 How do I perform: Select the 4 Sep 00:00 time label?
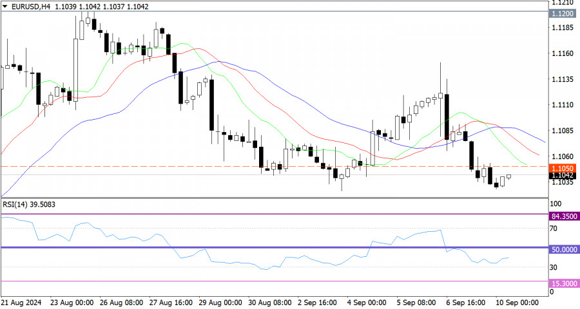tap(367, 303)
